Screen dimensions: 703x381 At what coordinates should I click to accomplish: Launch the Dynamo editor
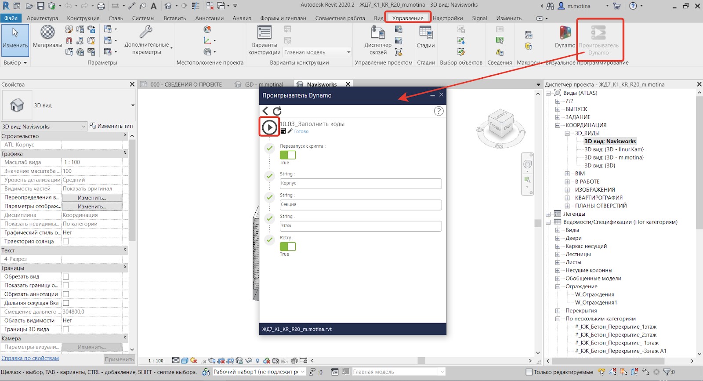click(x=565, y=37)
